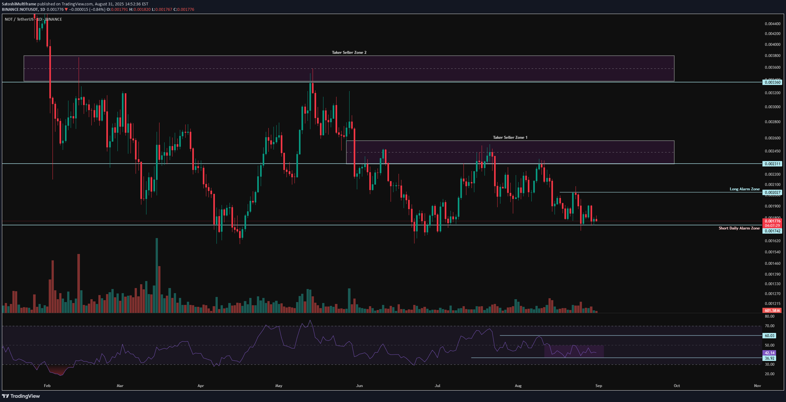Select the Taker Seller Zone 2 rectangle
The height and width of the screenshot is (402, 786).
[349, 68]
